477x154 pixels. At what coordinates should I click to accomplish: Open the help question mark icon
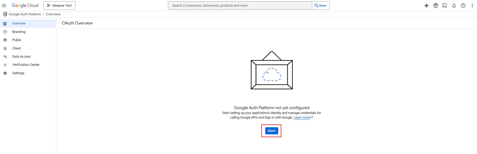[x=463, y=6]
